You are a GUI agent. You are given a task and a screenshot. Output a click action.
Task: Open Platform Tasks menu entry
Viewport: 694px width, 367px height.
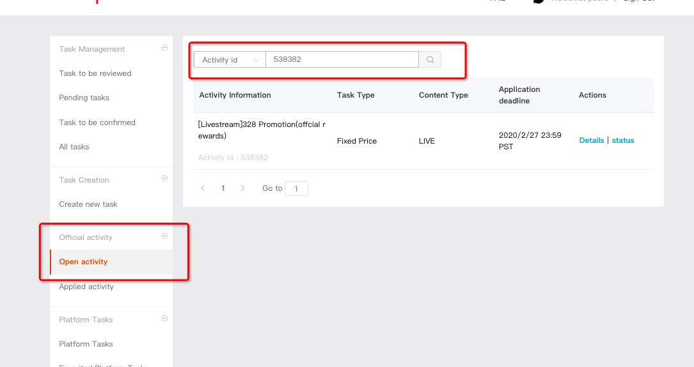(86, 344)
